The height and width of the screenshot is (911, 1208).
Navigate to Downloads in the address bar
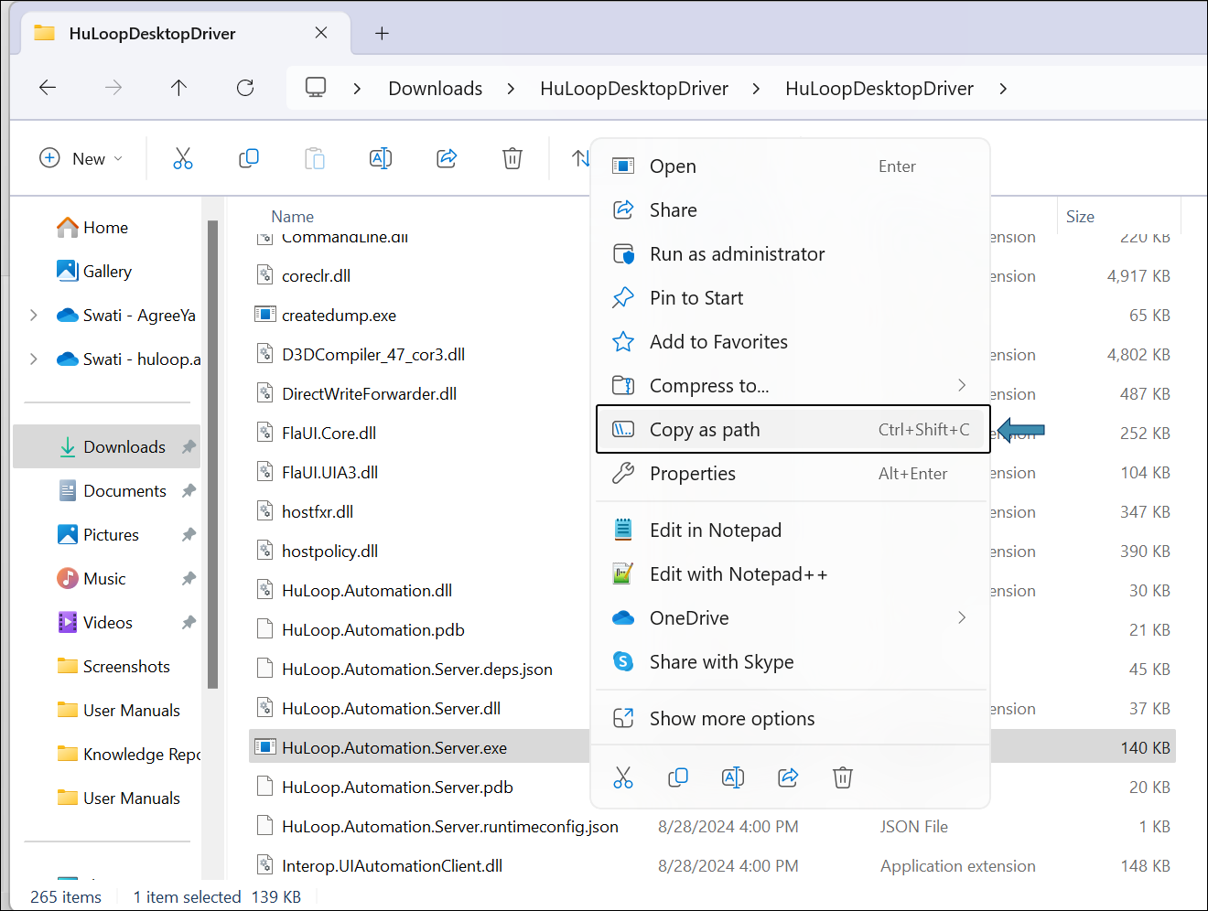(436, 89)
